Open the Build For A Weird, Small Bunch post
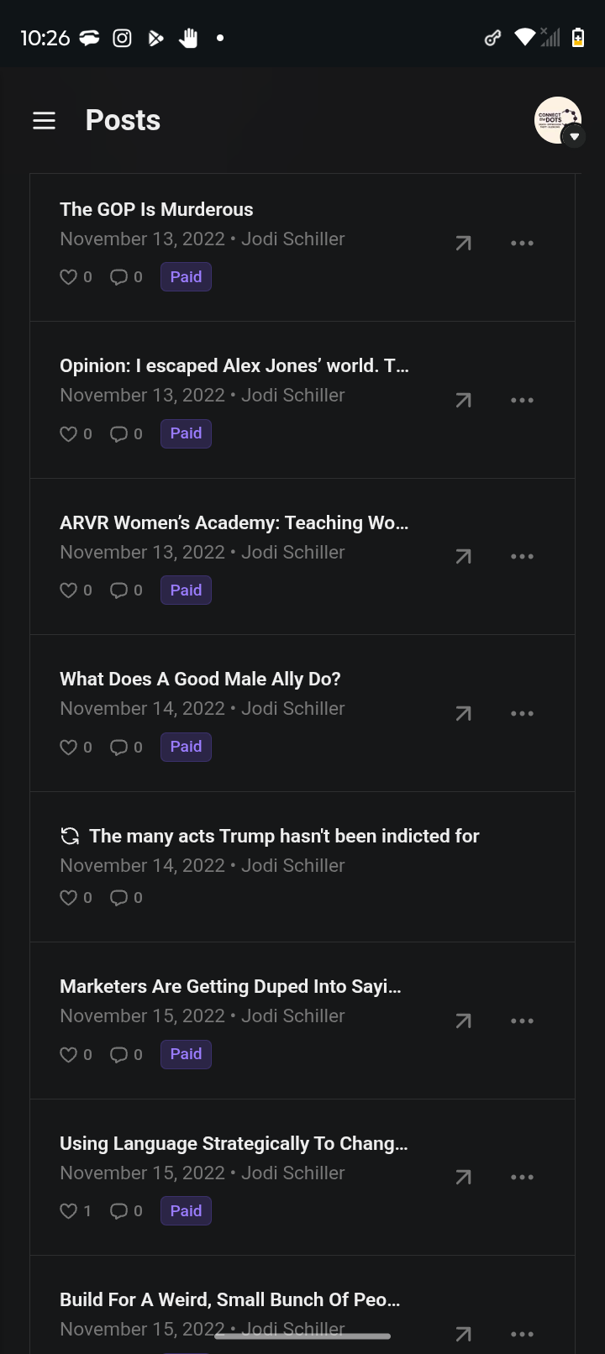The height and width of the screenshot is (1354, 605). click(x=229, y=1299)
